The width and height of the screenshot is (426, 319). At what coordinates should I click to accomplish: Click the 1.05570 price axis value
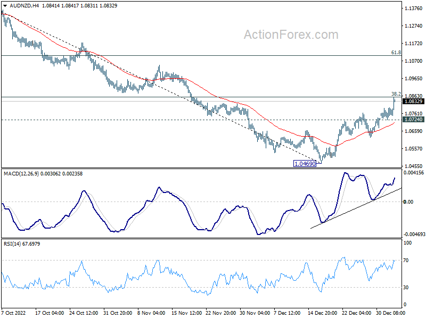coord(414,149)
